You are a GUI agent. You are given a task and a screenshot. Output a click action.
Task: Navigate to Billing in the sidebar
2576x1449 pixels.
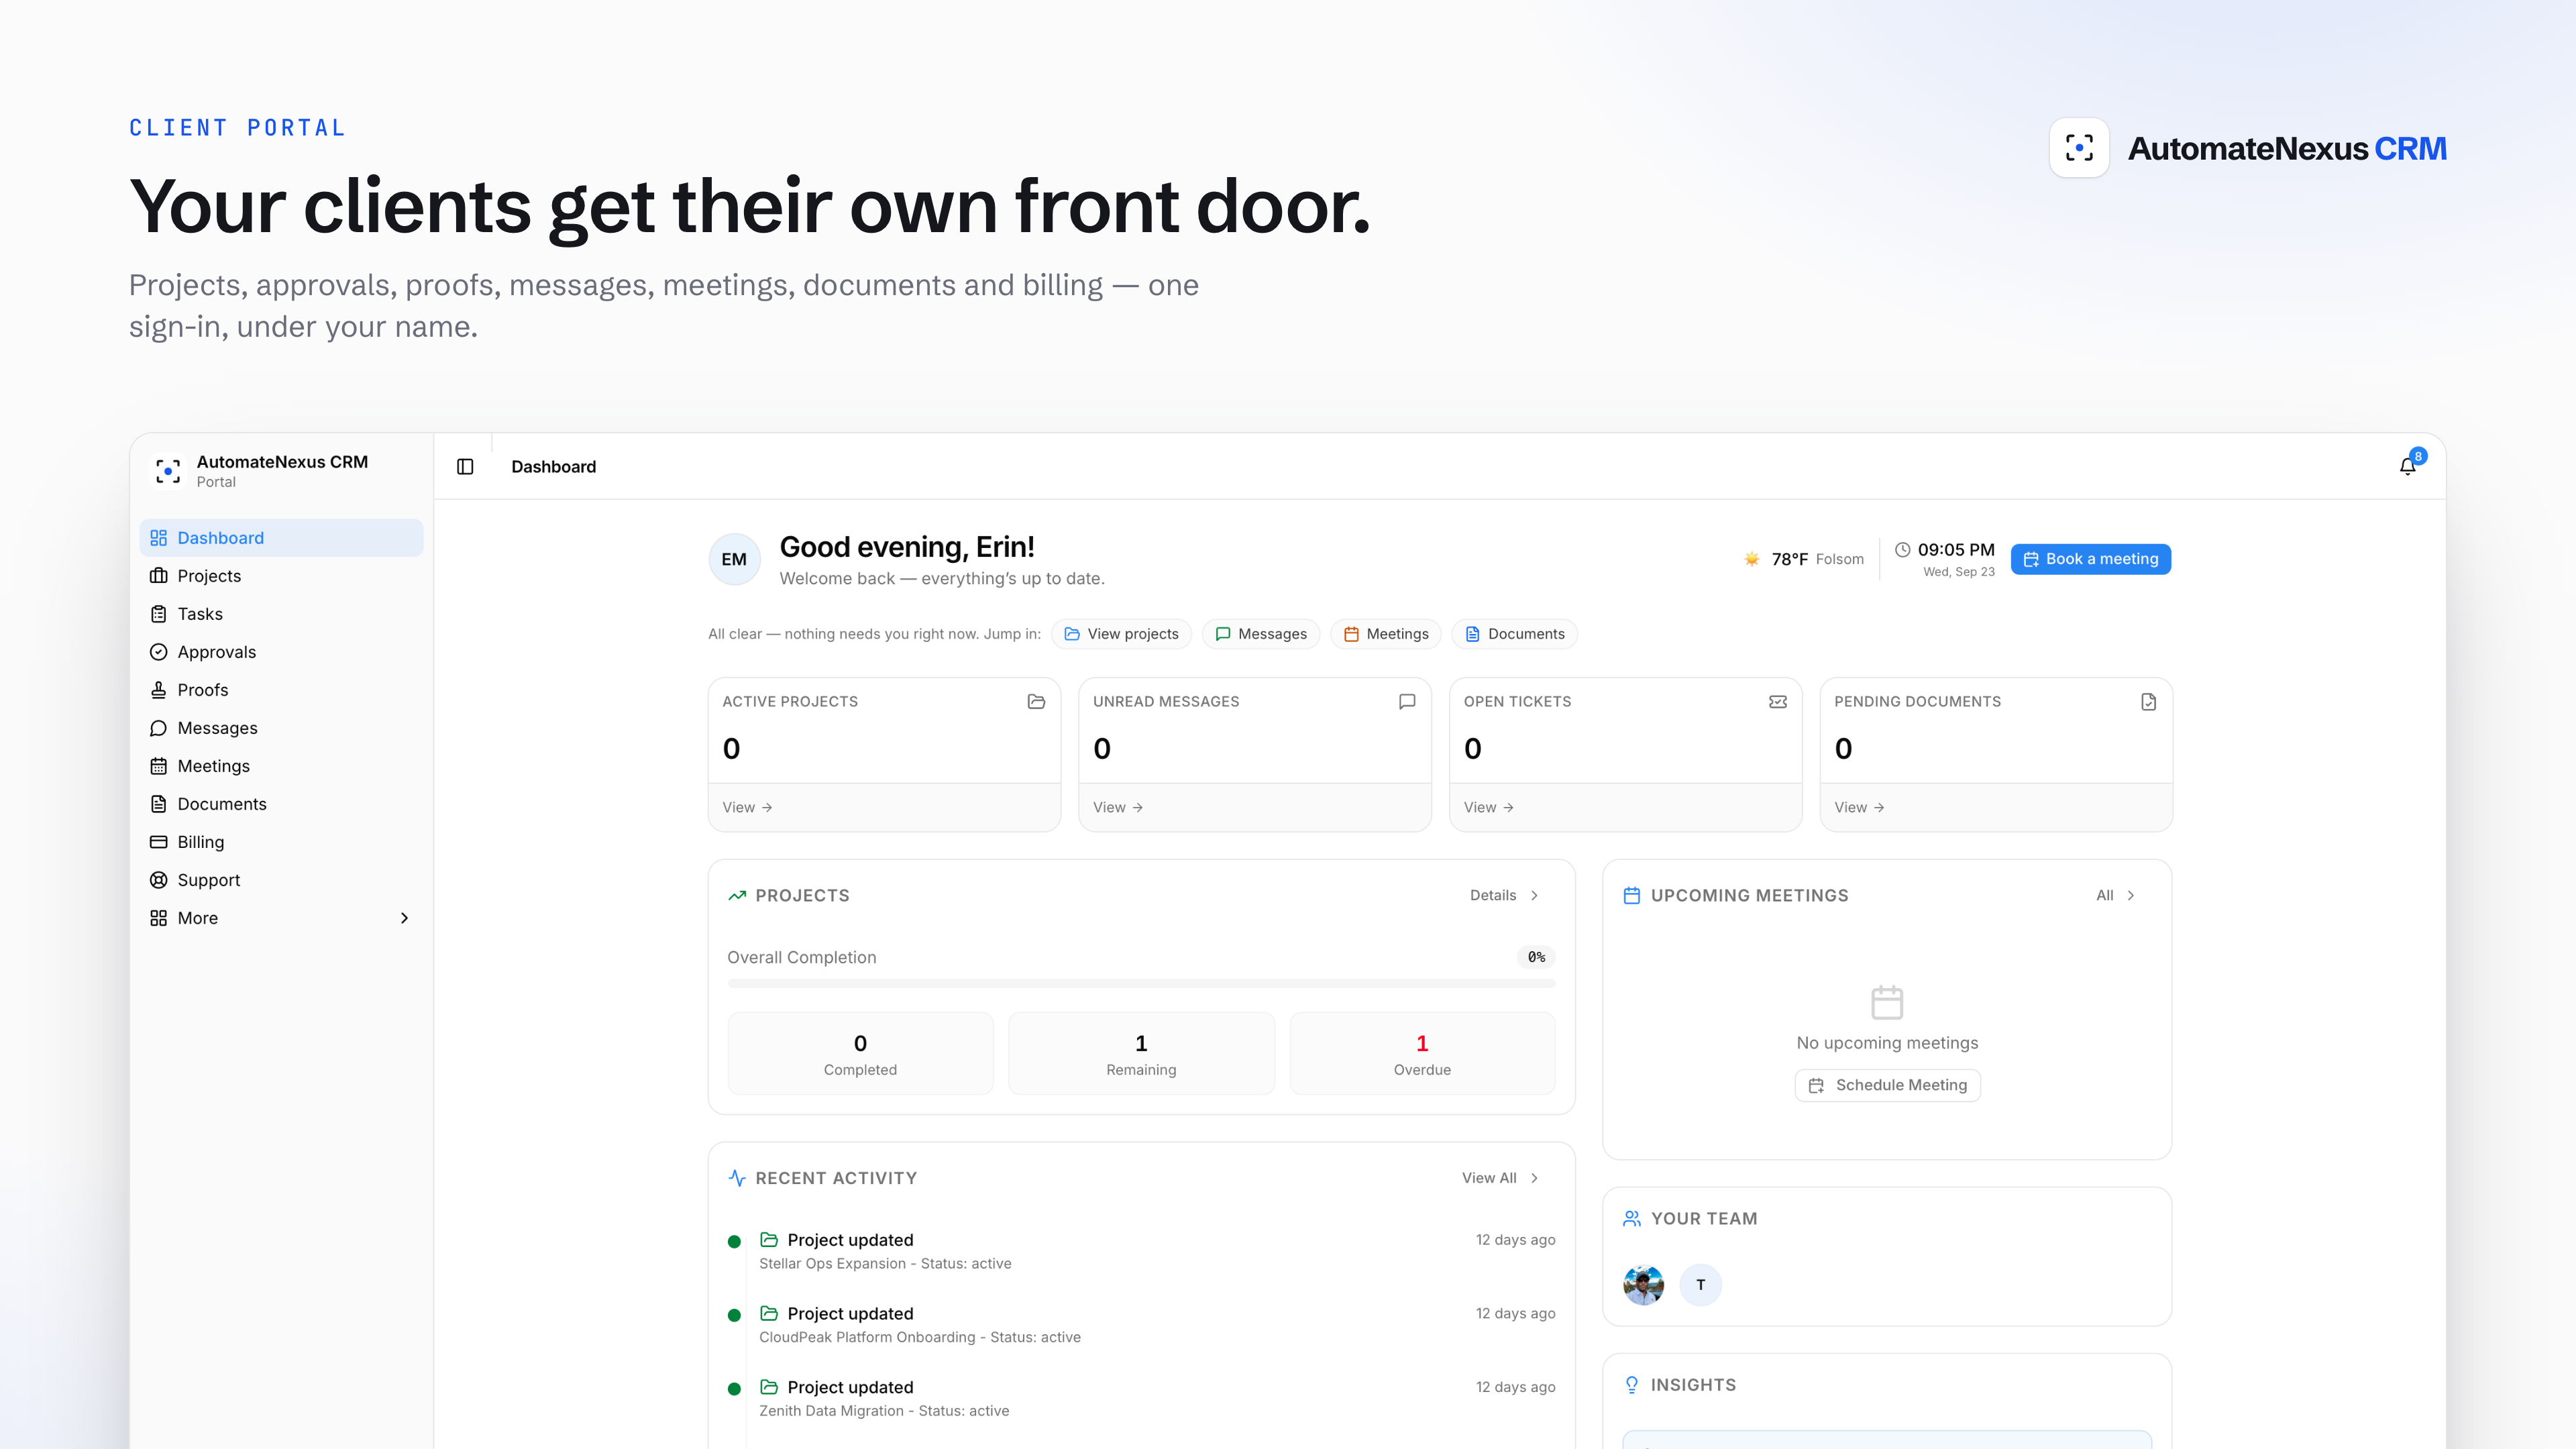pos(281,842)
